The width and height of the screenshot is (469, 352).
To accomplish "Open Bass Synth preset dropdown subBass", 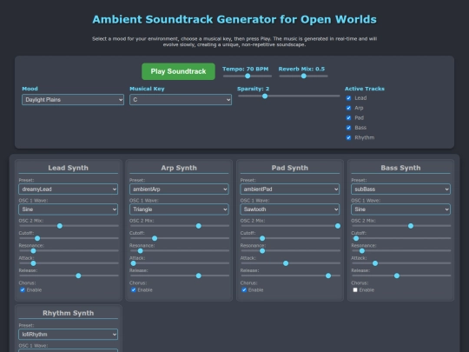I will [400, 189].
